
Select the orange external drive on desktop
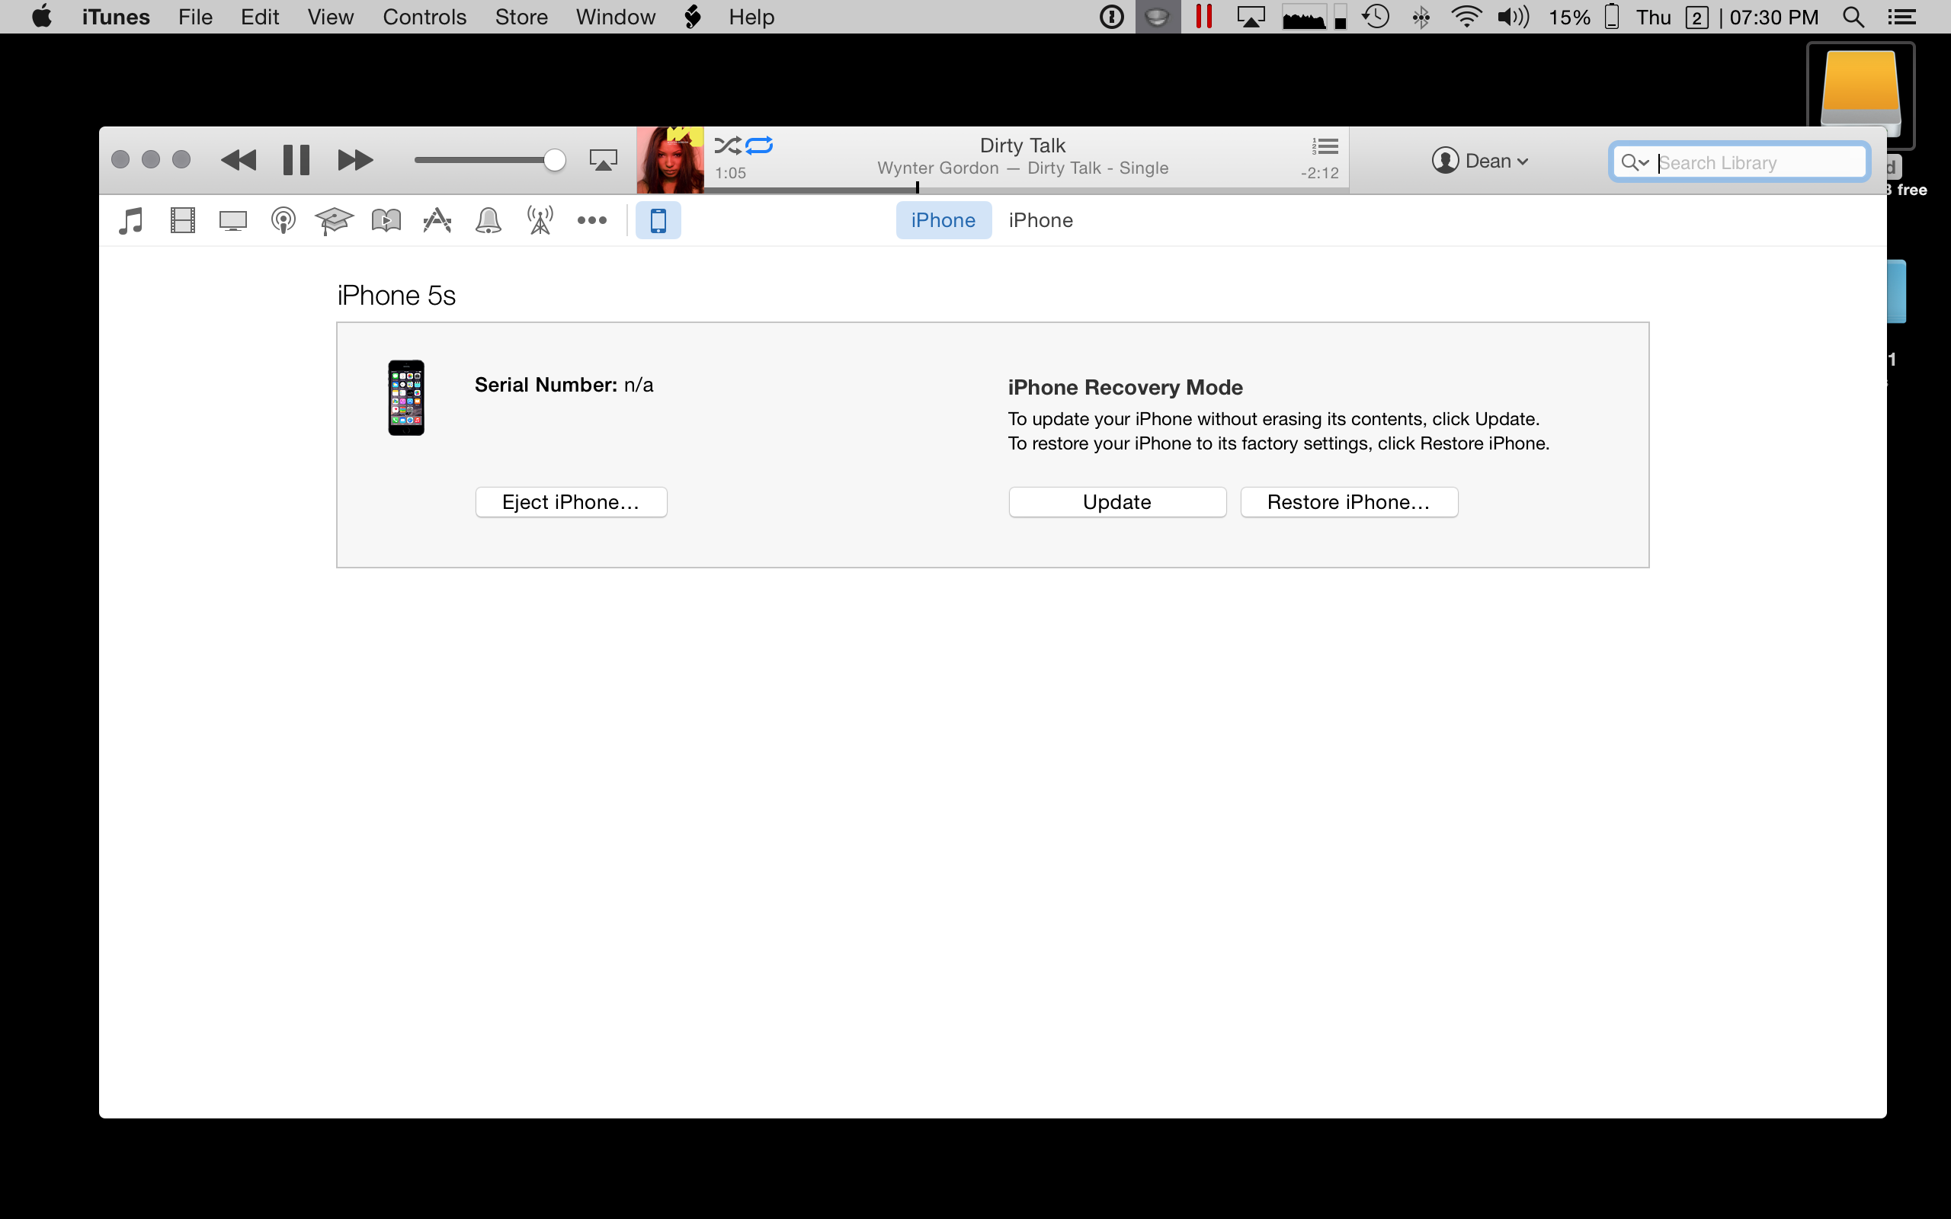coord(1861,93)
